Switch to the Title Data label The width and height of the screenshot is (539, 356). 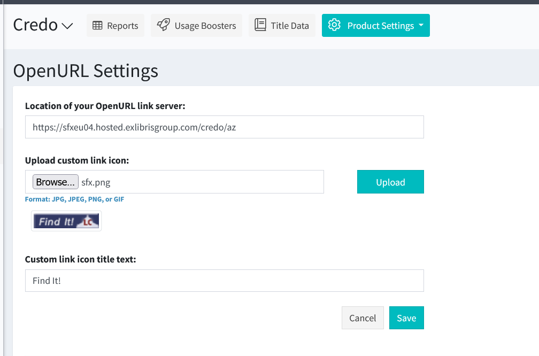pyautogui.click(x=290, y=26)
